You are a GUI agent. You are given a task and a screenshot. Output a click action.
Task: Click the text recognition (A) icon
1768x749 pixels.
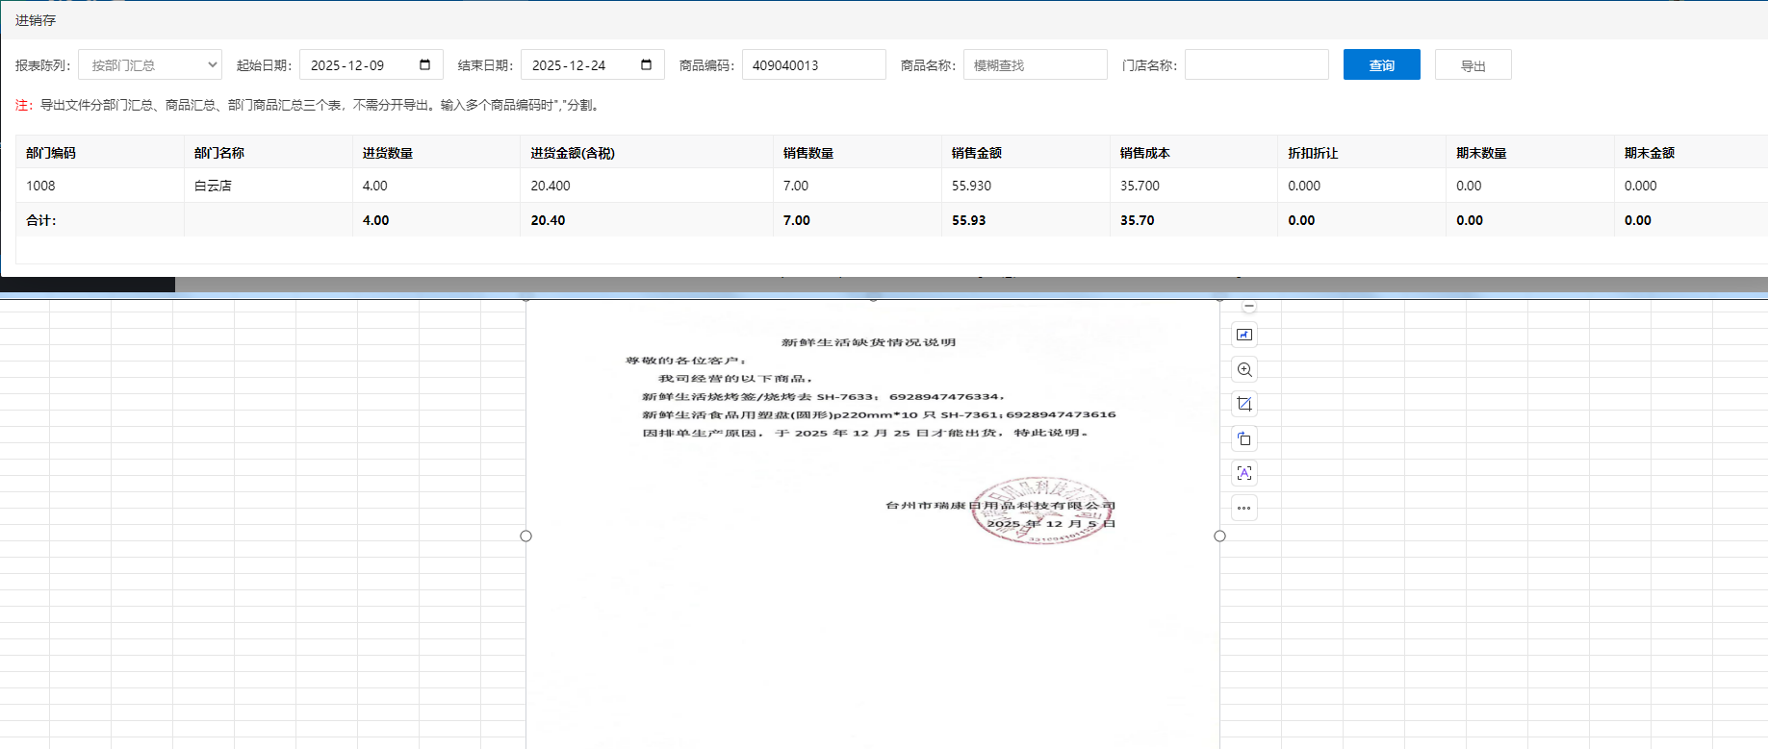click(x=1244, y=473)
